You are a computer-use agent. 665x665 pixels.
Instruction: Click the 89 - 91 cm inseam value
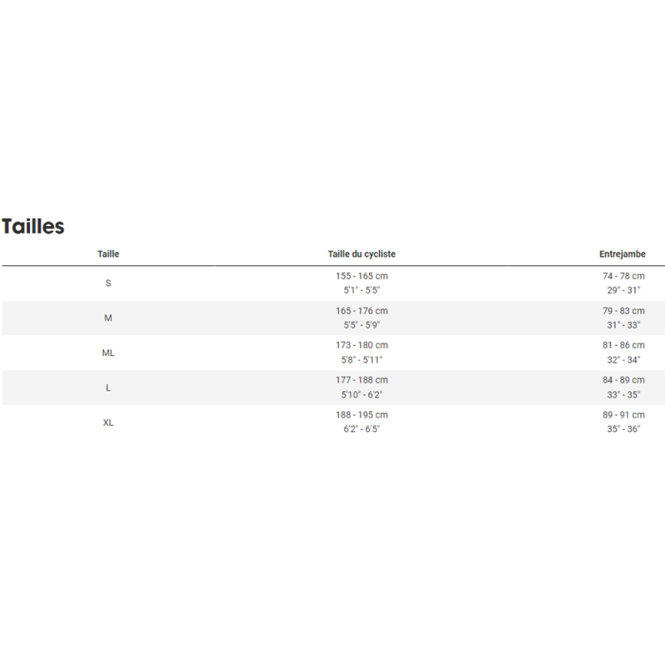(622, 415)
